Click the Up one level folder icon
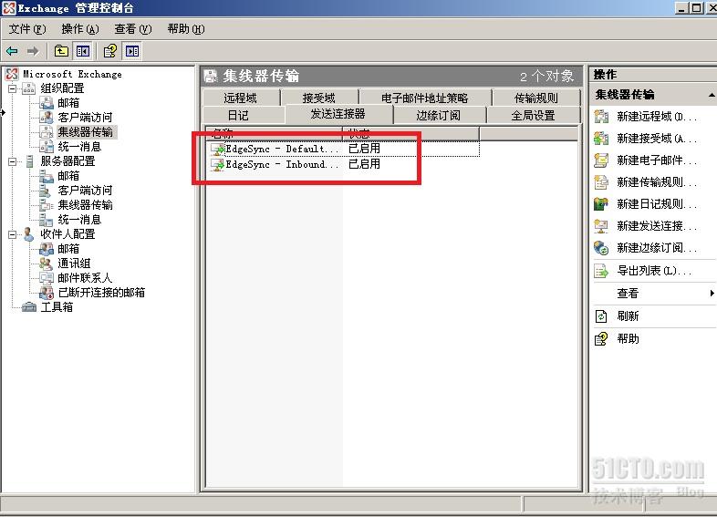Viewport: 717px width, 517px height. [x=61, y=51]
